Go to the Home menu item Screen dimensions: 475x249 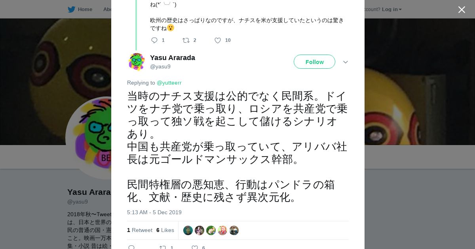point(85,9)
